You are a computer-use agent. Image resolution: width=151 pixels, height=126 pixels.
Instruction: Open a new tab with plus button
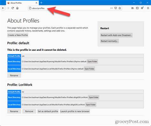(x=41, y=3)
